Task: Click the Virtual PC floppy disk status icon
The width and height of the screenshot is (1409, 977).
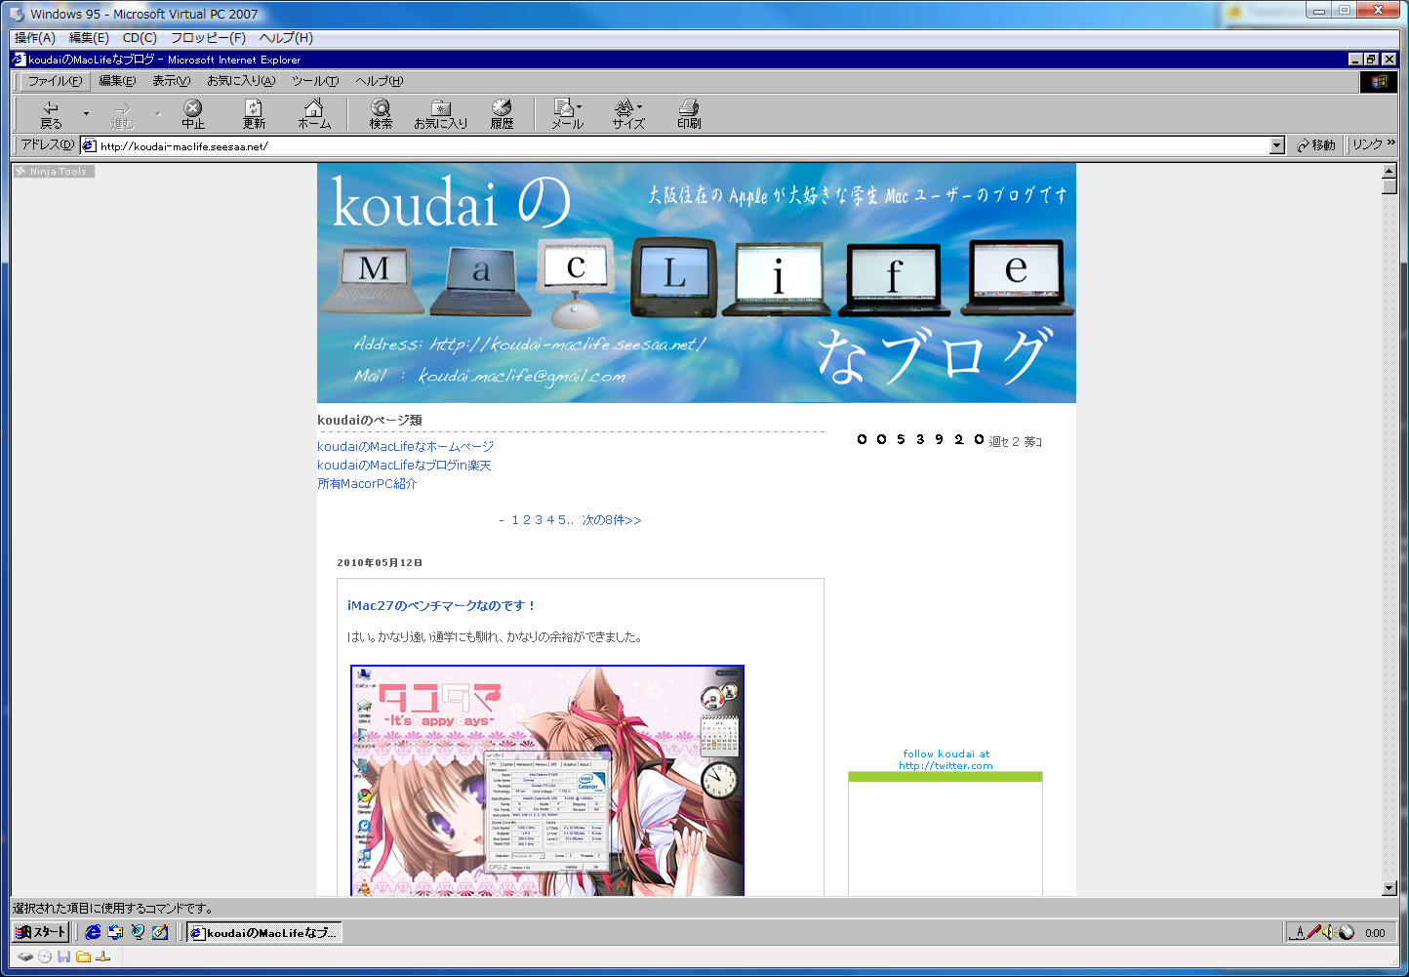Action: (64, 957)
